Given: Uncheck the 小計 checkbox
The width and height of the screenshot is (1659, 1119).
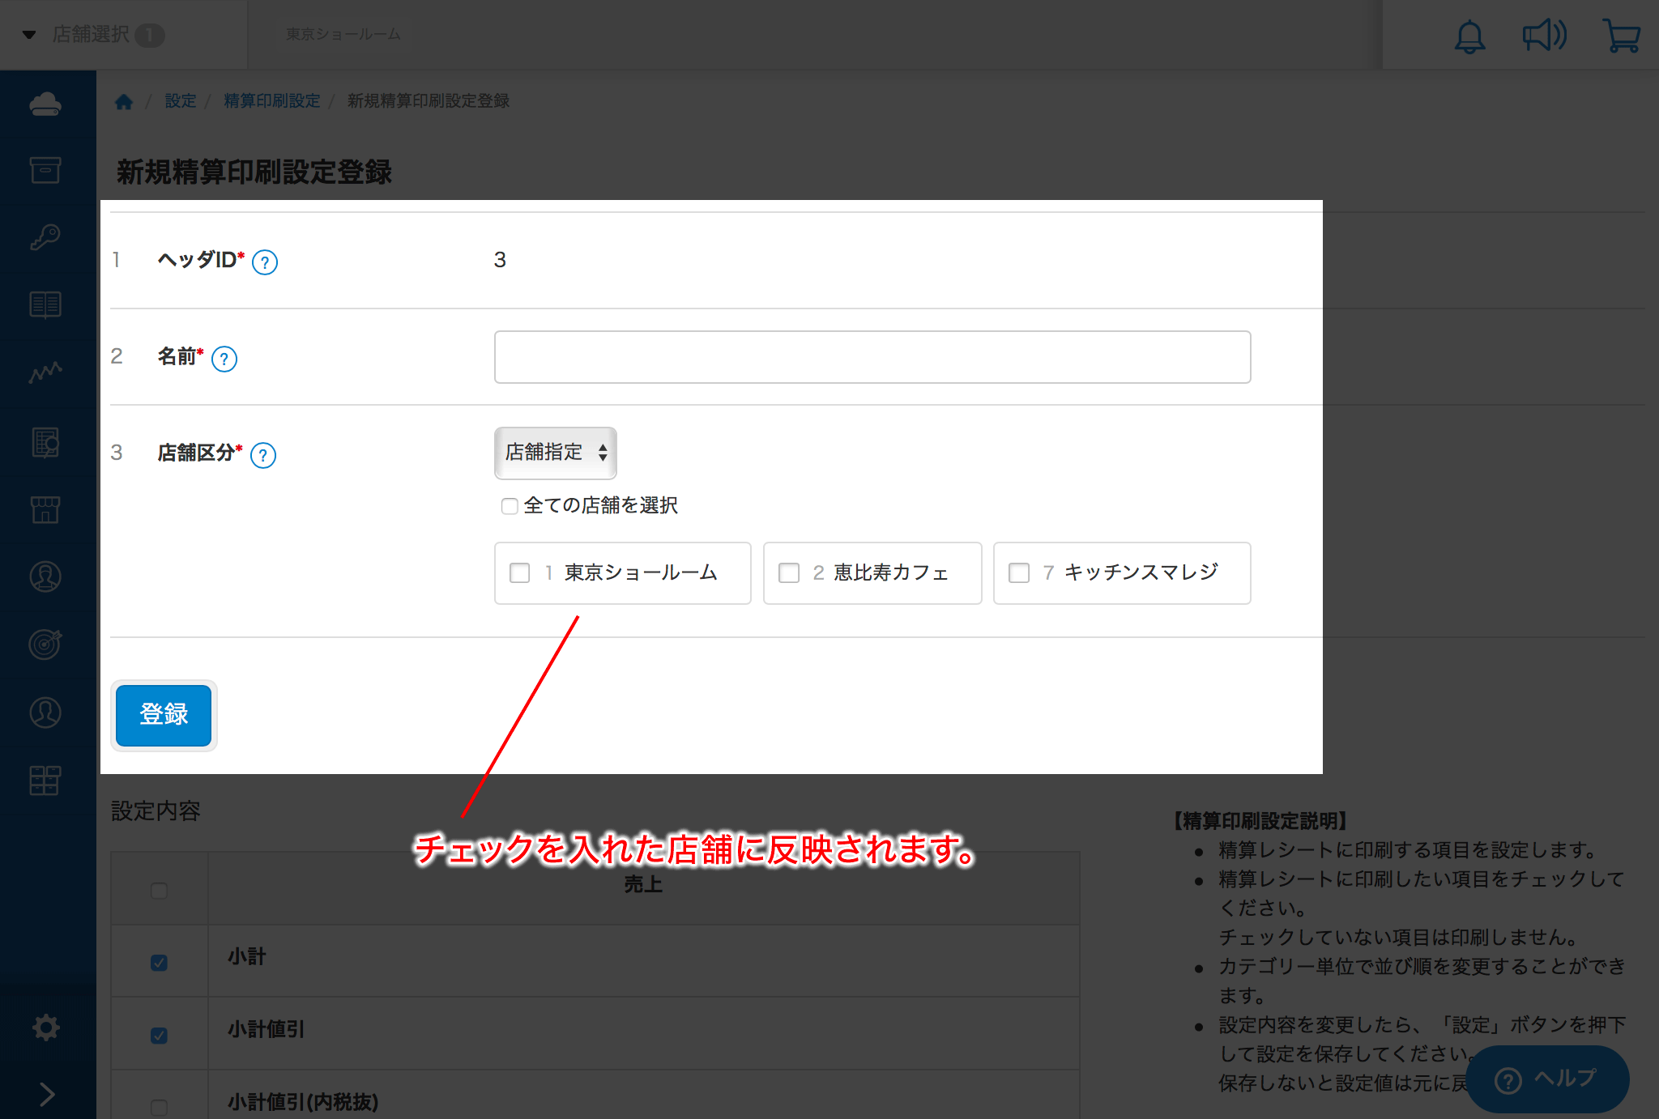Looking at the screenshot, I should coord(159,963).
